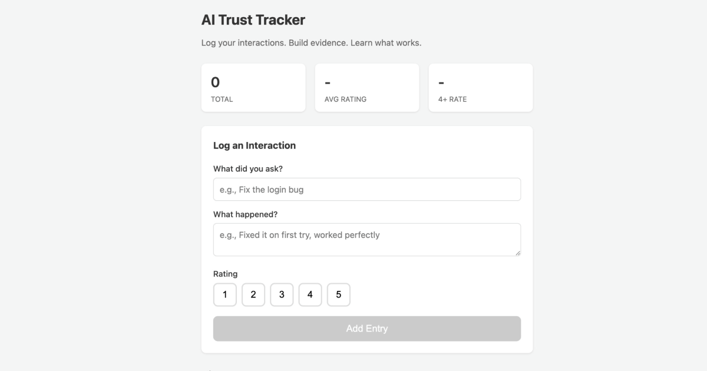Image resolution: width=707 pixels, height=371 pixels.
Task: Click the 'Log an Interaction' panel title
Action: 255,145
